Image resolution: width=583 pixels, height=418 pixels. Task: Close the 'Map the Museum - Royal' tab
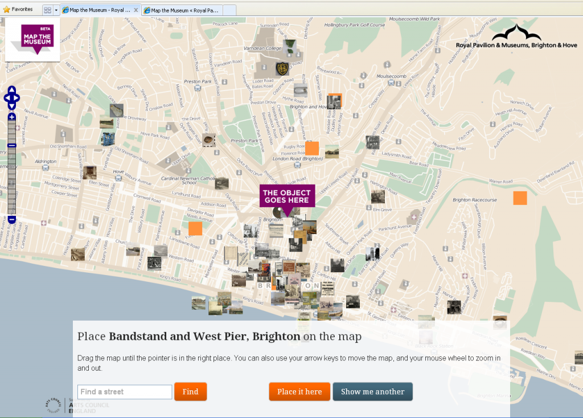click(x=136, y=10)
